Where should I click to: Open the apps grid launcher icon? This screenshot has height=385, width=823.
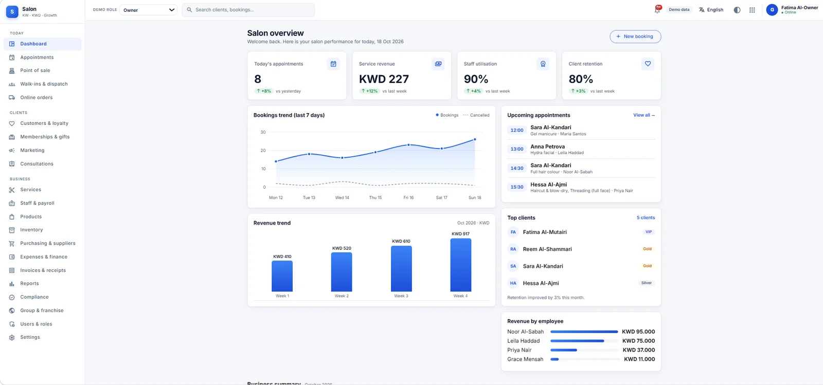(x=752, y=10)
